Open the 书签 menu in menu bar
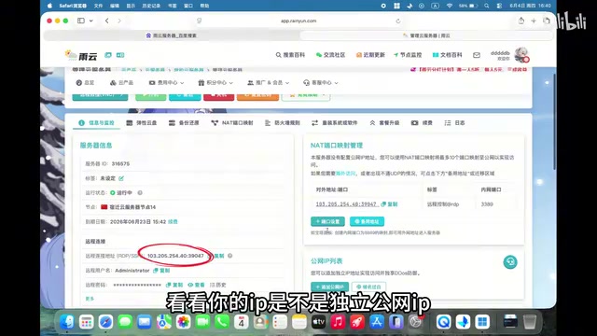The width and height of the screenshot is (597, 336). 172,6
